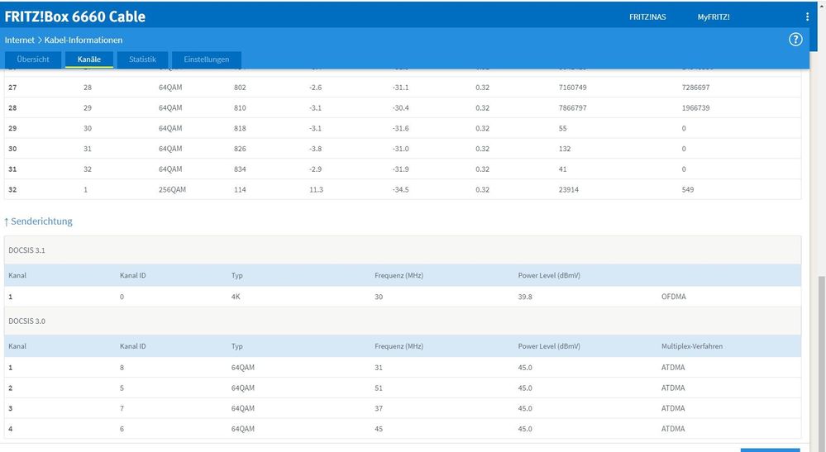
Task: Click the value 132 in row 30
Action: [x=565, y=149]
